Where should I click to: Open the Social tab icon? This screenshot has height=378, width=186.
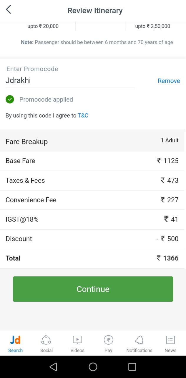coord(46,340)
